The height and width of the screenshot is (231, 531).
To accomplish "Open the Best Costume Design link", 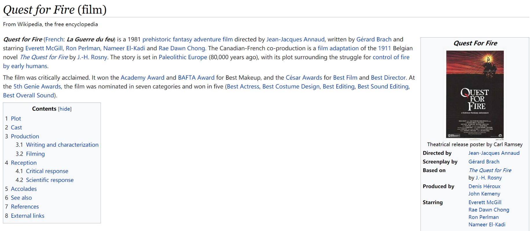I will pyautogui.click(x=291, y=86).
